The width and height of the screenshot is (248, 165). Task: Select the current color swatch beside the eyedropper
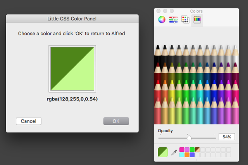click(x=163, y=152)
